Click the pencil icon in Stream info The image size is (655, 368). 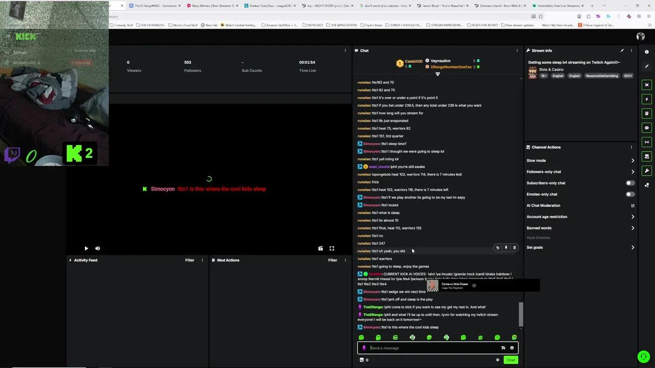click(x=622, y=51)
